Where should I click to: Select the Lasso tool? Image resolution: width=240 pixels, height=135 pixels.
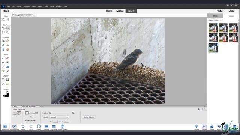[x=3, y=32]
